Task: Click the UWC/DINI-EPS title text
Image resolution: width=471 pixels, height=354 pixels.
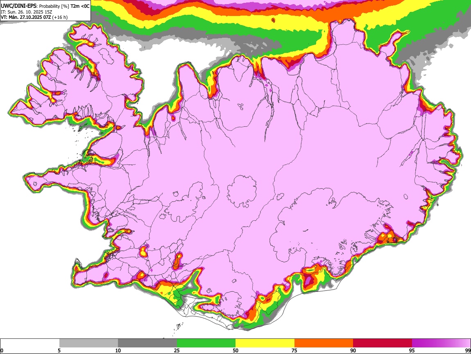Action: [18, 6]
